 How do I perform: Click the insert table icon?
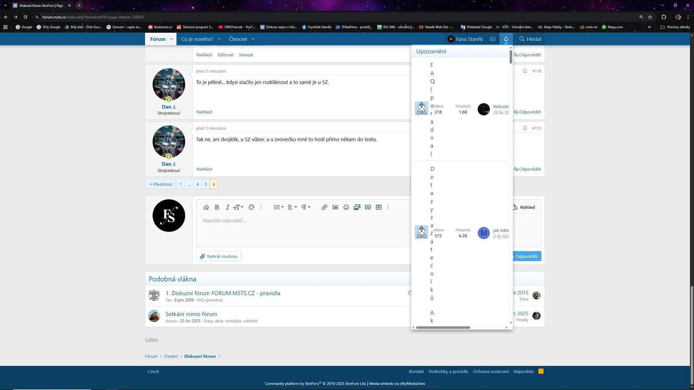click(x=378, y=207)
